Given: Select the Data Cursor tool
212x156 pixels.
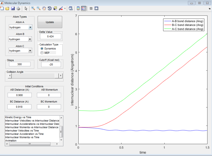Looking at the screenshot, I should (55, 8).
